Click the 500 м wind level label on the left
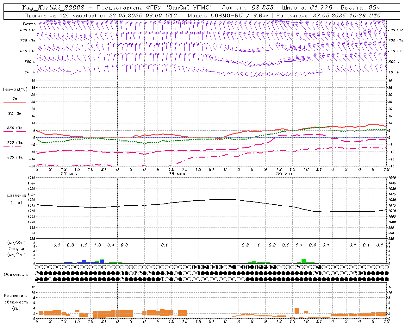This screenshot has width=405, height=324. (30, 62)
